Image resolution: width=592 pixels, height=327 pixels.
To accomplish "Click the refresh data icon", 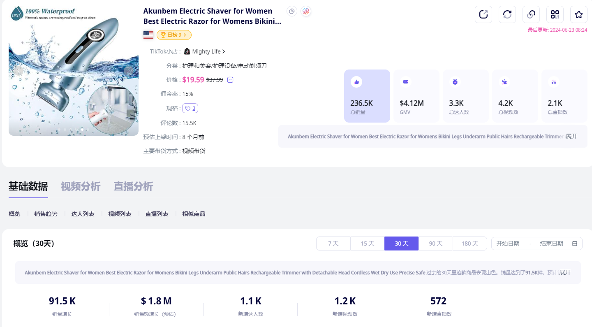I will pos(507,14).
